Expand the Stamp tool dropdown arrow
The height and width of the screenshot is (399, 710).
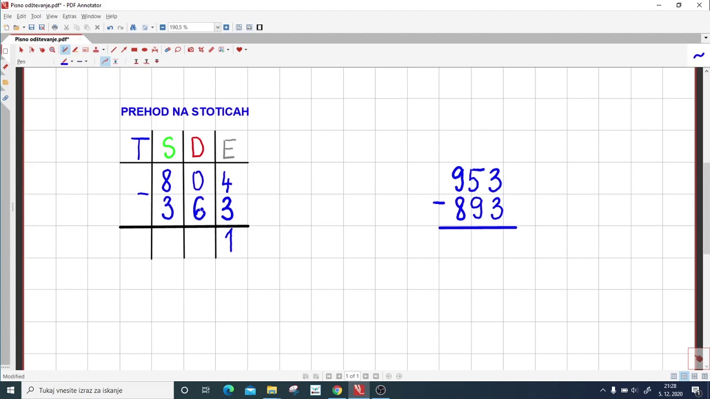(103, 50)
